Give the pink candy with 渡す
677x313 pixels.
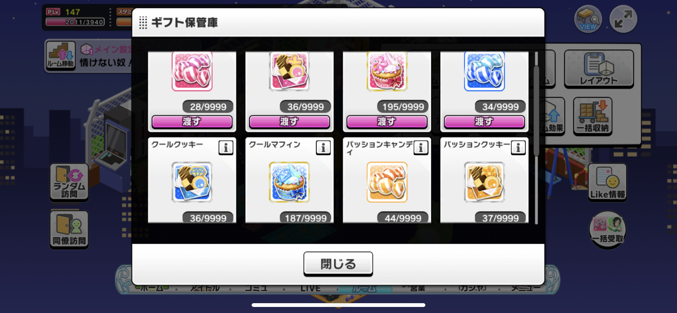click(x=192, y=122)
